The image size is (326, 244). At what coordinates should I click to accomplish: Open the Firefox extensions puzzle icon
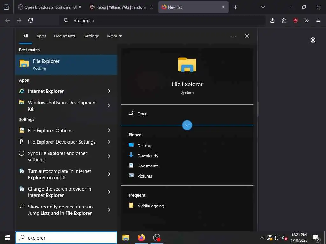[x=284, y=20]
